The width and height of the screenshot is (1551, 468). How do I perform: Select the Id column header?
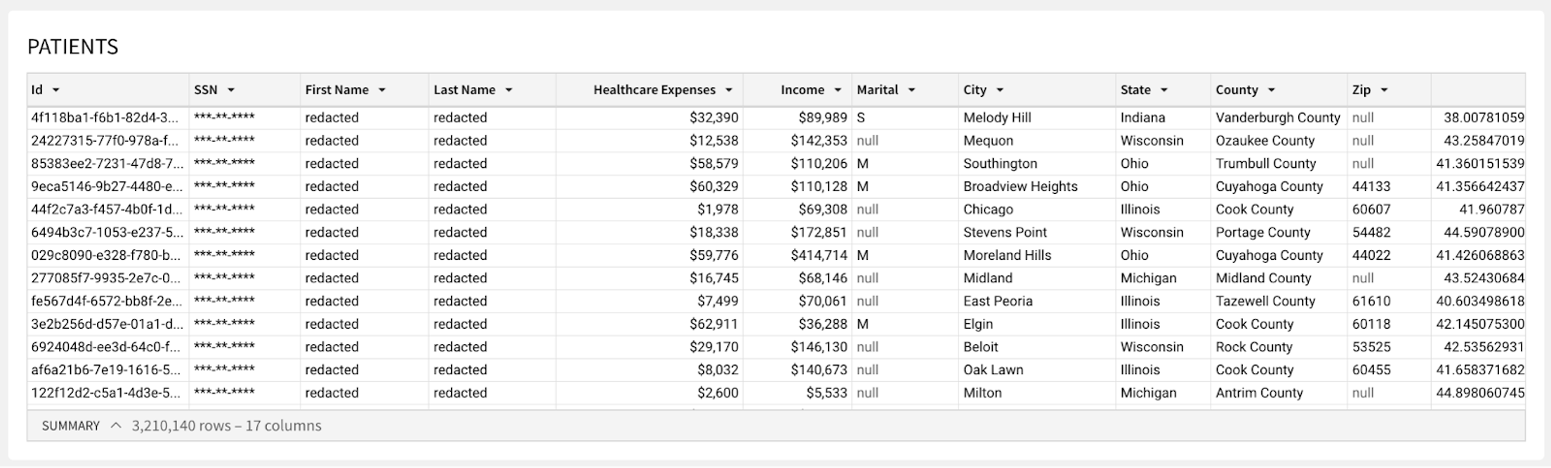click(108, 90)
